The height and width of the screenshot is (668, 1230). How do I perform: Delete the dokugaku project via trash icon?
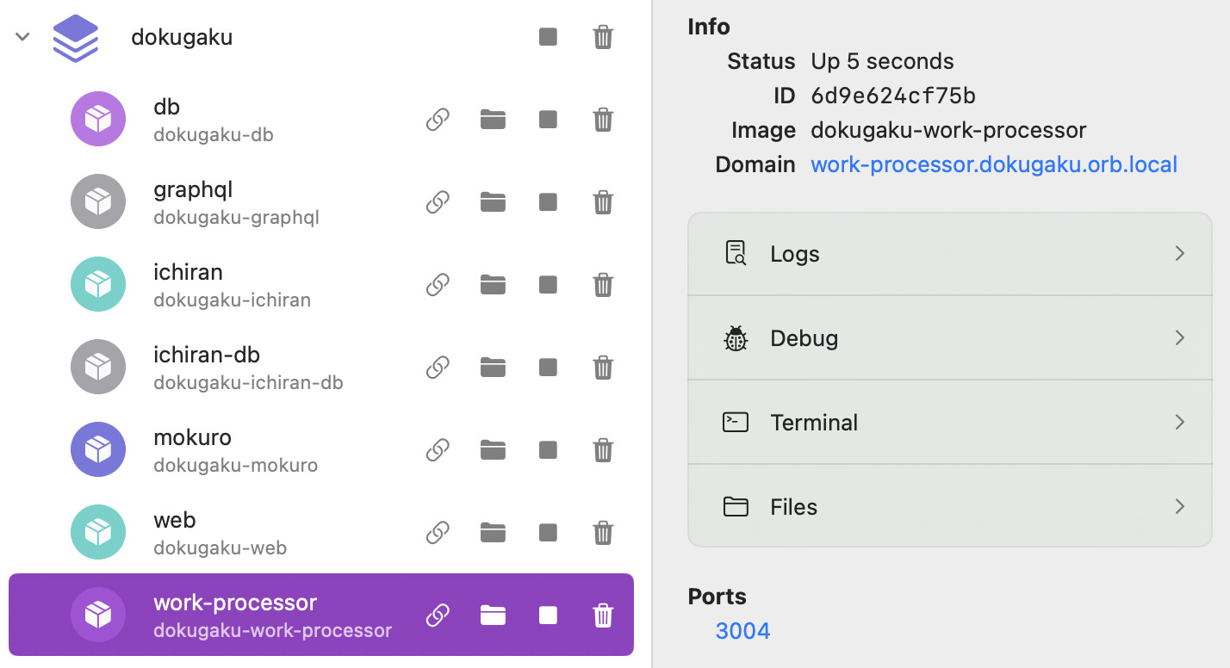603,37
